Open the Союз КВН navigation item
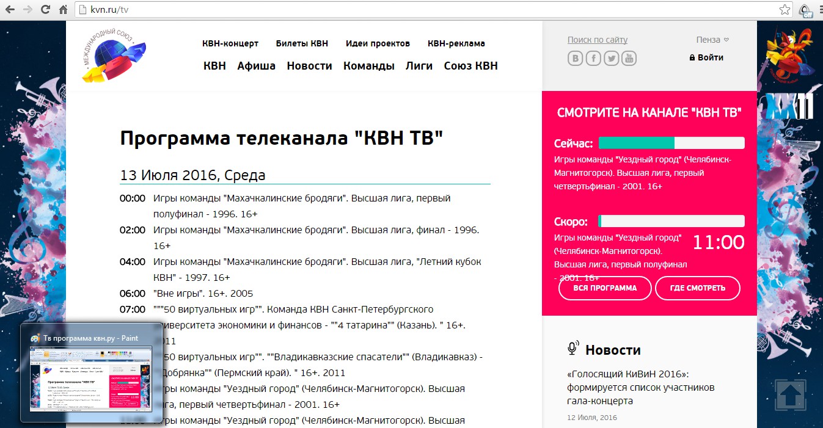Image resolution: width=823 pixels, height=428 pixels. (470, 66)
